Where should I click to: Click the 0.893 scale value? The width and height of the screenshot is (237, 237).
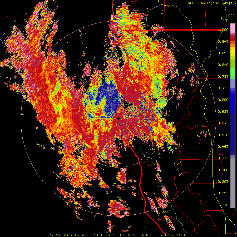click(223, 53)
